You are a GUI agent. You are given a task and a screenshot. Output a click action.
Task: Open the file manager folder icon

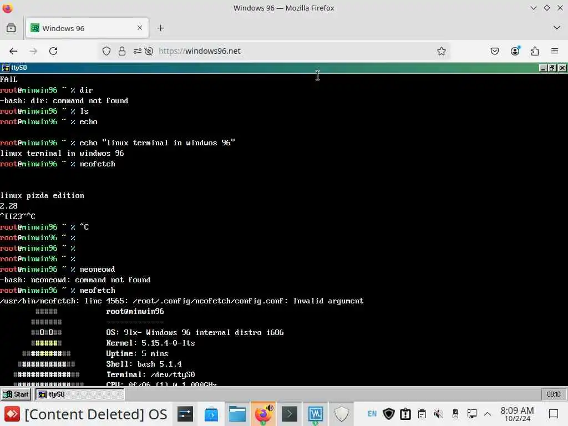[x=237, y=414]
